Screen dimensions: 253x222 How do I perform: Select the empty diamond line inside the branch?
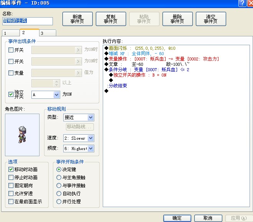111,80
